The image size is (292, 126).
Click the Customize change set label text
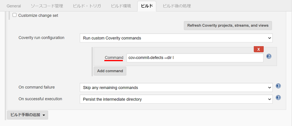tap(38, 15)
